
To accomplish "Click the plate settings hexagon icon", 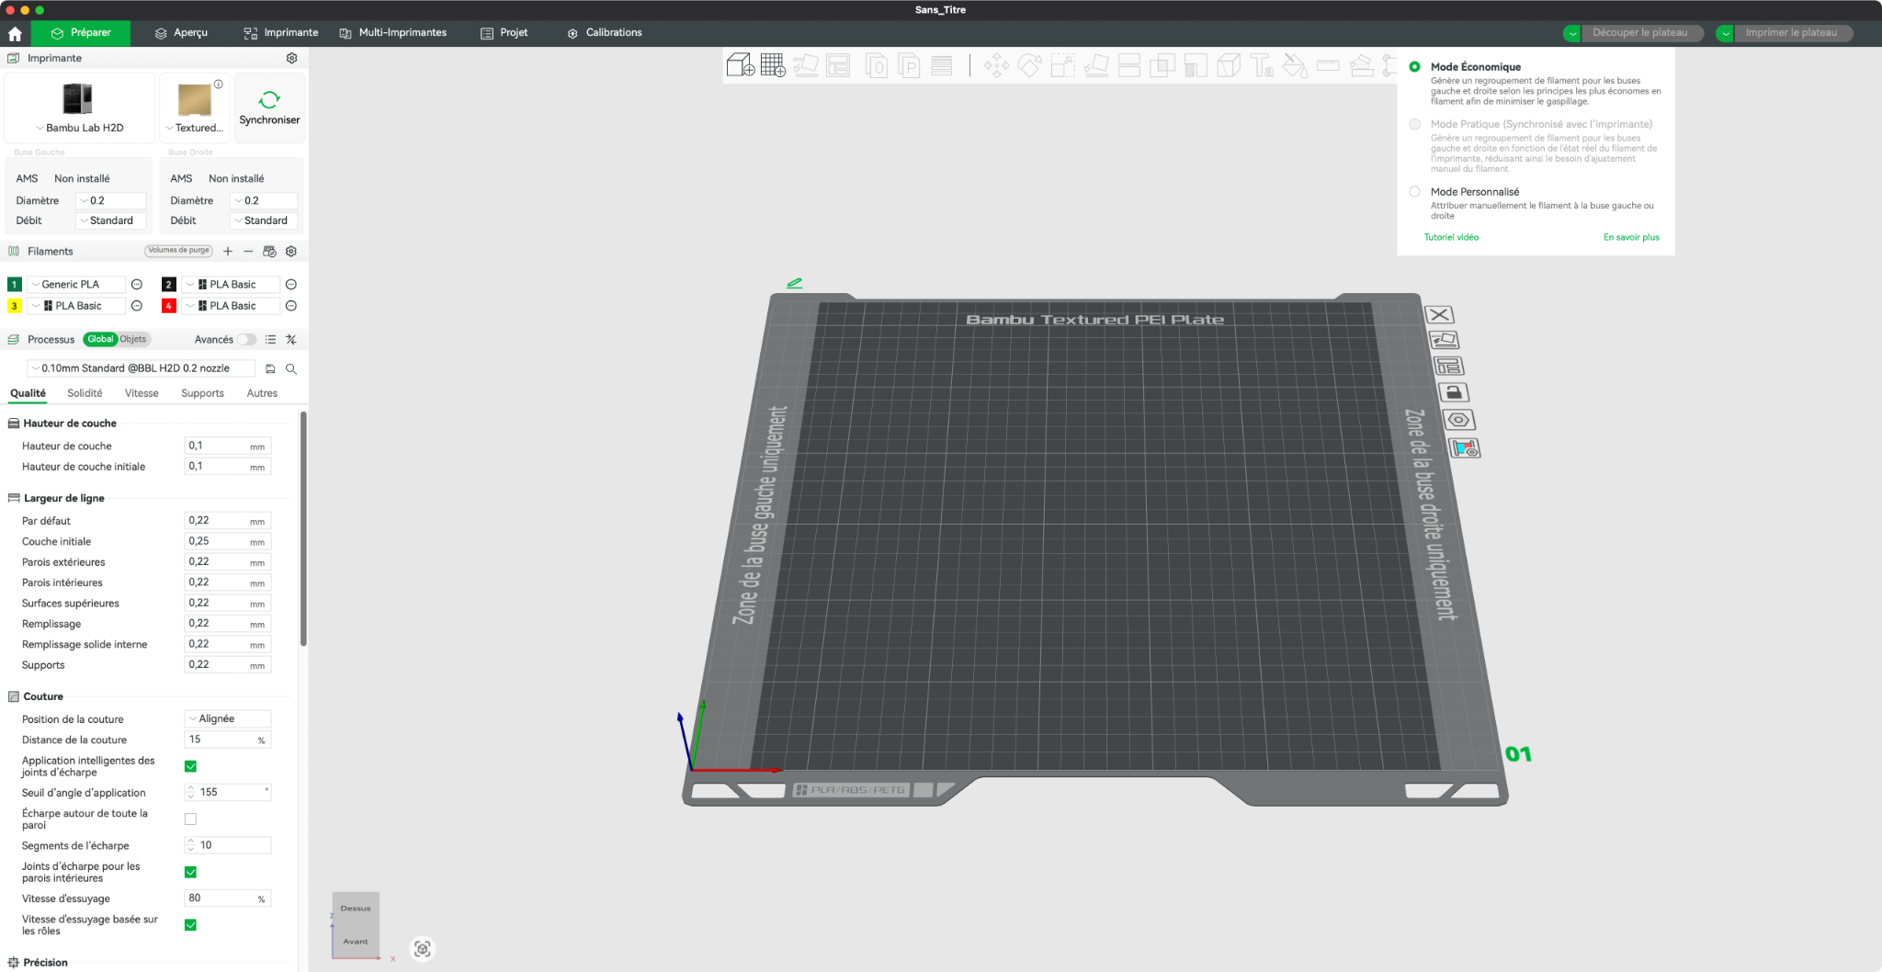I will [1459, 420].
